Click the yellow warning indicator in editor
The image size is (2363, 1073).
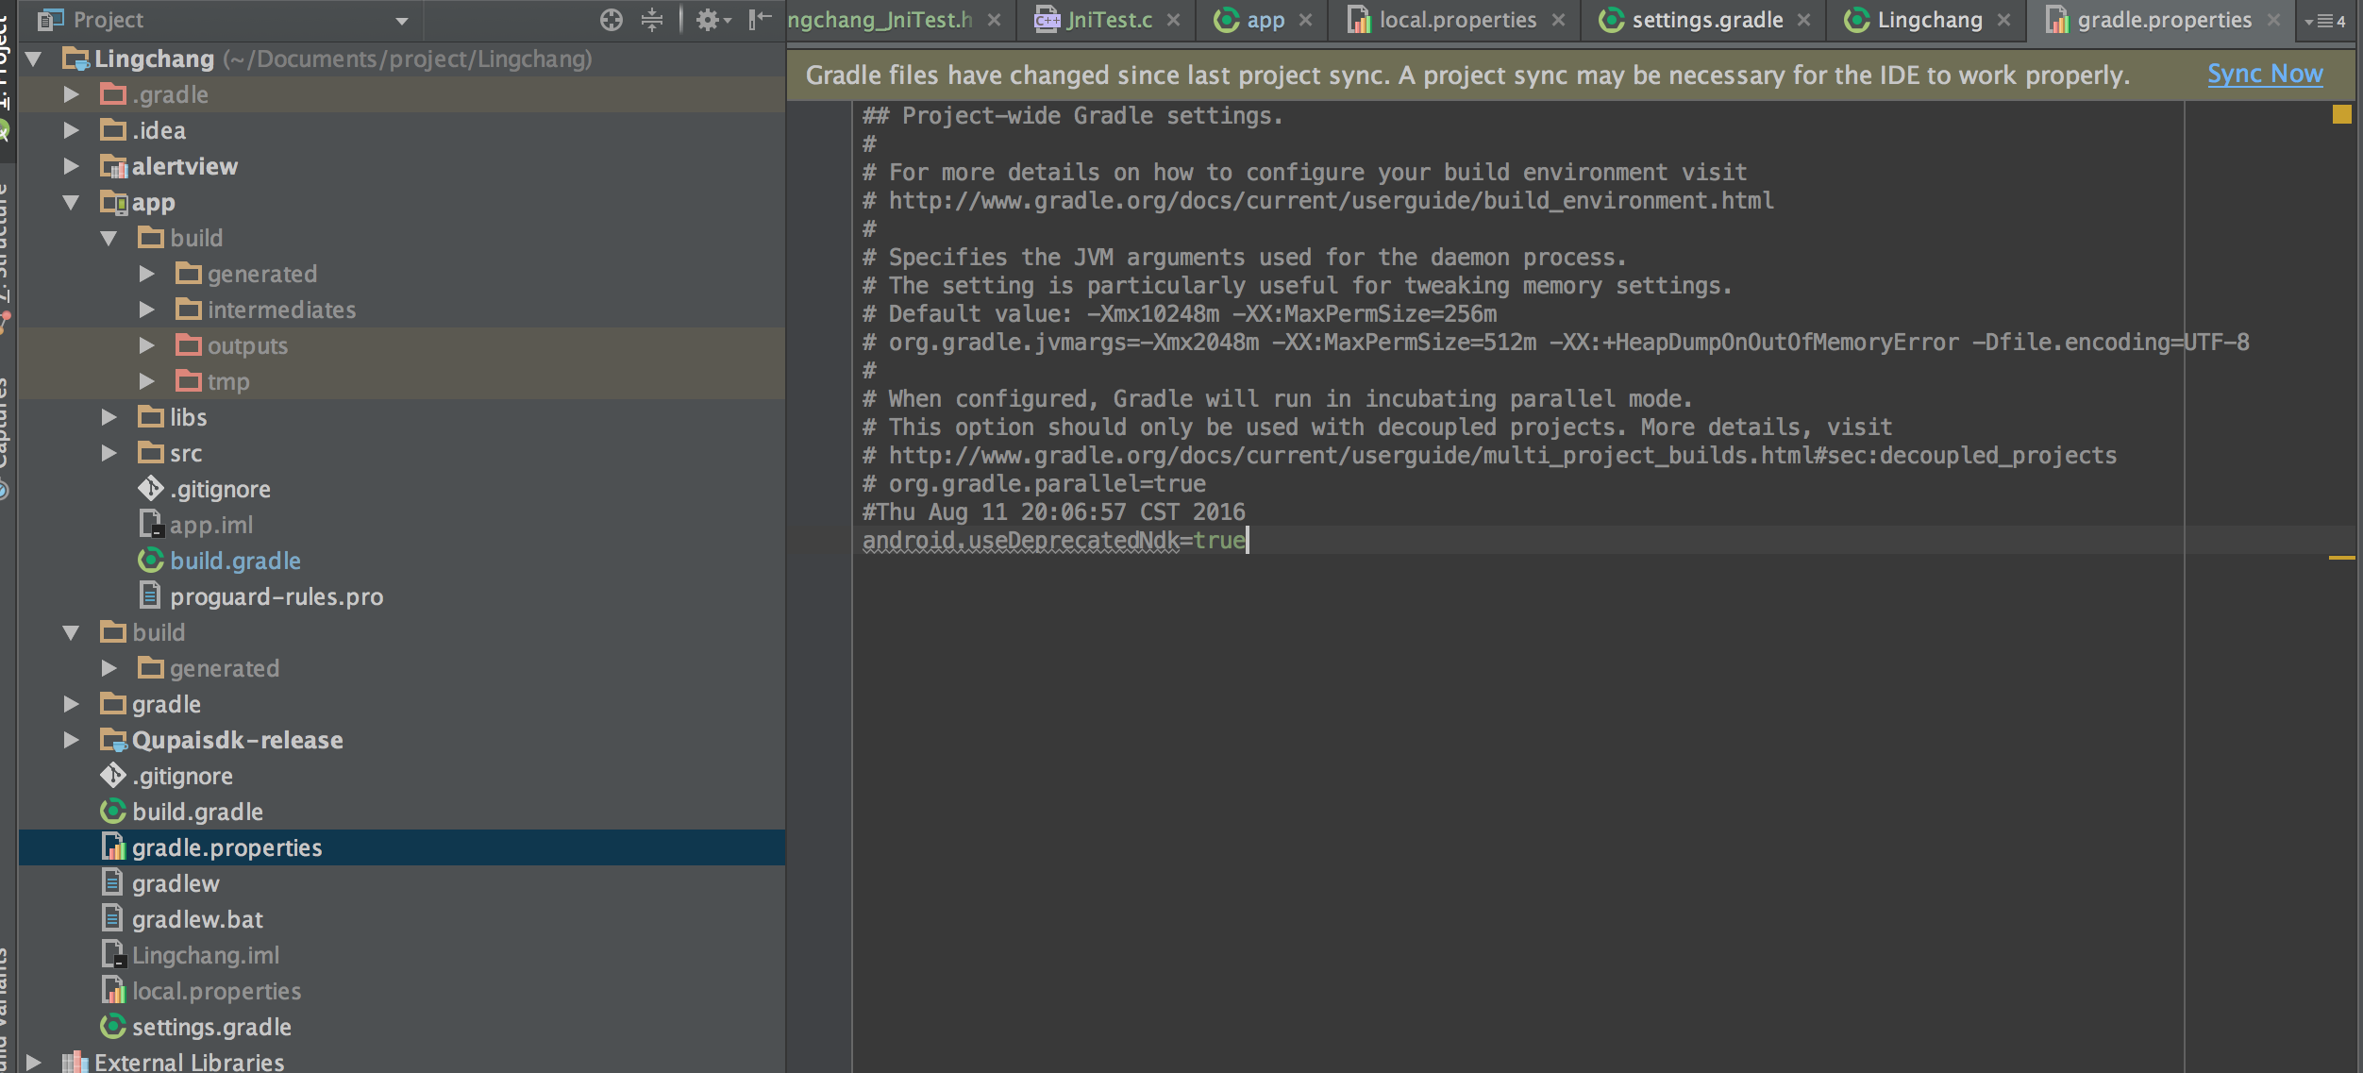2342,114
